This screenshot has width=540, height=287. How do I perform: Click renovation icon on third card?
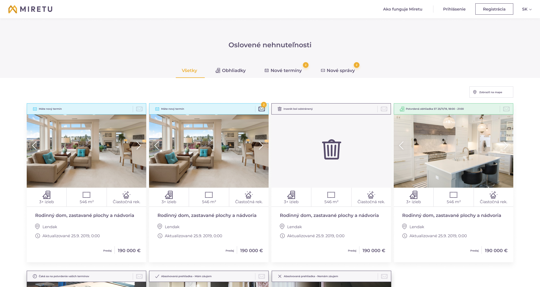[371, 195]
